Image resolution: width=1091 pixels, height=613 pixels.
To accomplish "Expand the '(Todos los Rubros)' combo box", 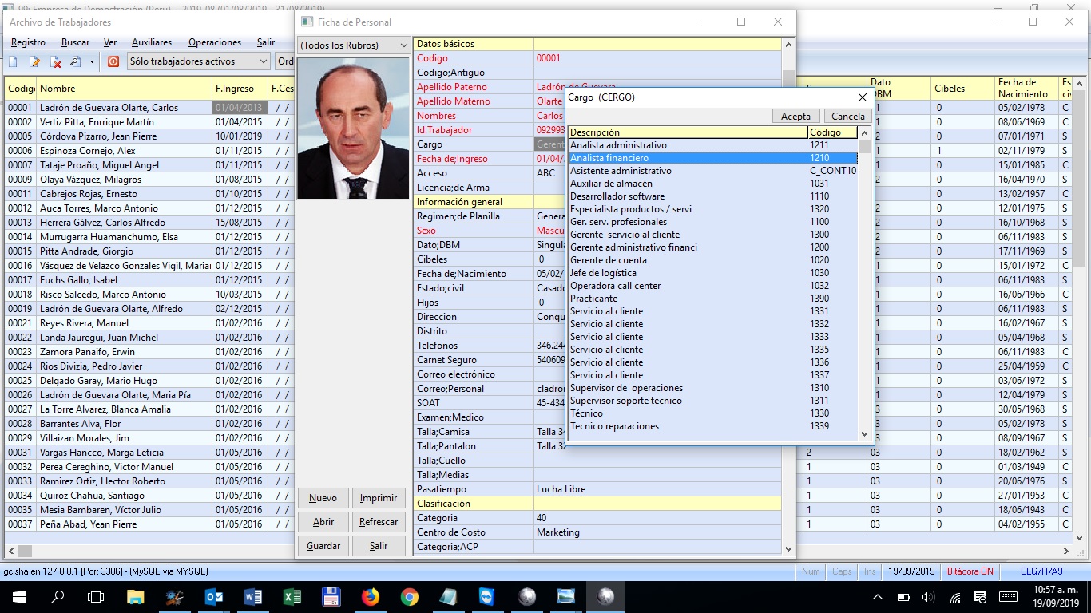I will (x=353, y=45).
